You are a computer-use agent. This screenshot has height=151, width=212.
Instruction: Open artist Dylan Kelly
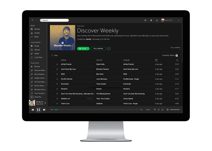(100, 64)
